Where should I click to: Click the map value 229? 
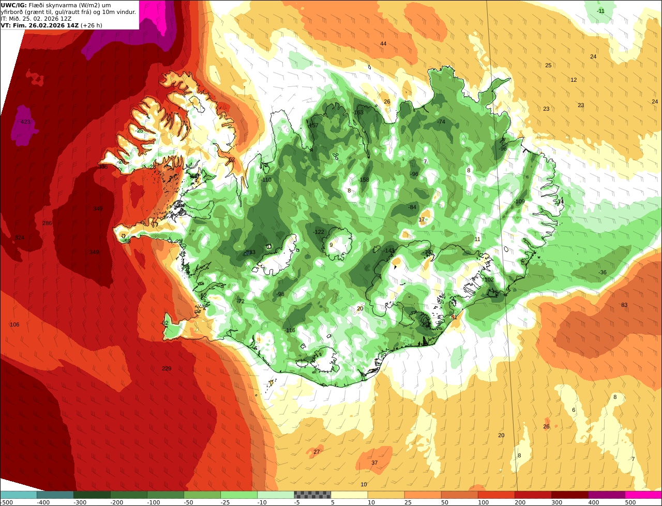(x=167, y=369)
